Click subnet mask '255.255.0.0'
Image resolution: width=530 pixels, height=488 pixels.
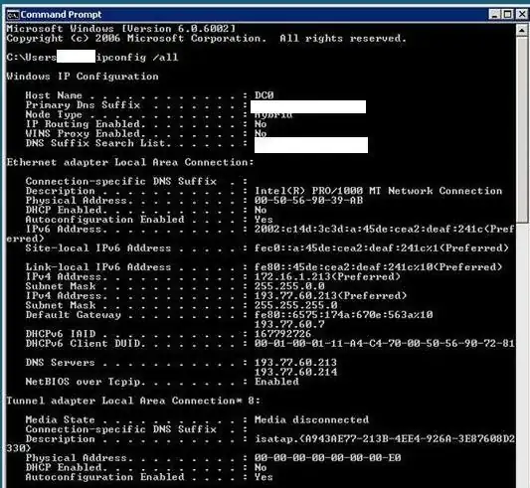coord(289,286)
